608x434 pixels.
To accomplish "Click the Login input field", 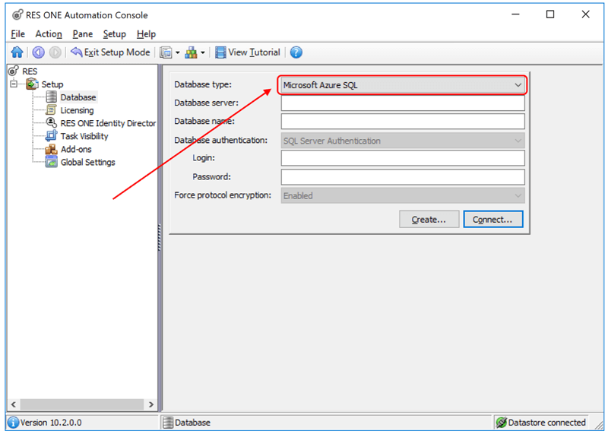I will pyautogui.click(x=403, y=158).
